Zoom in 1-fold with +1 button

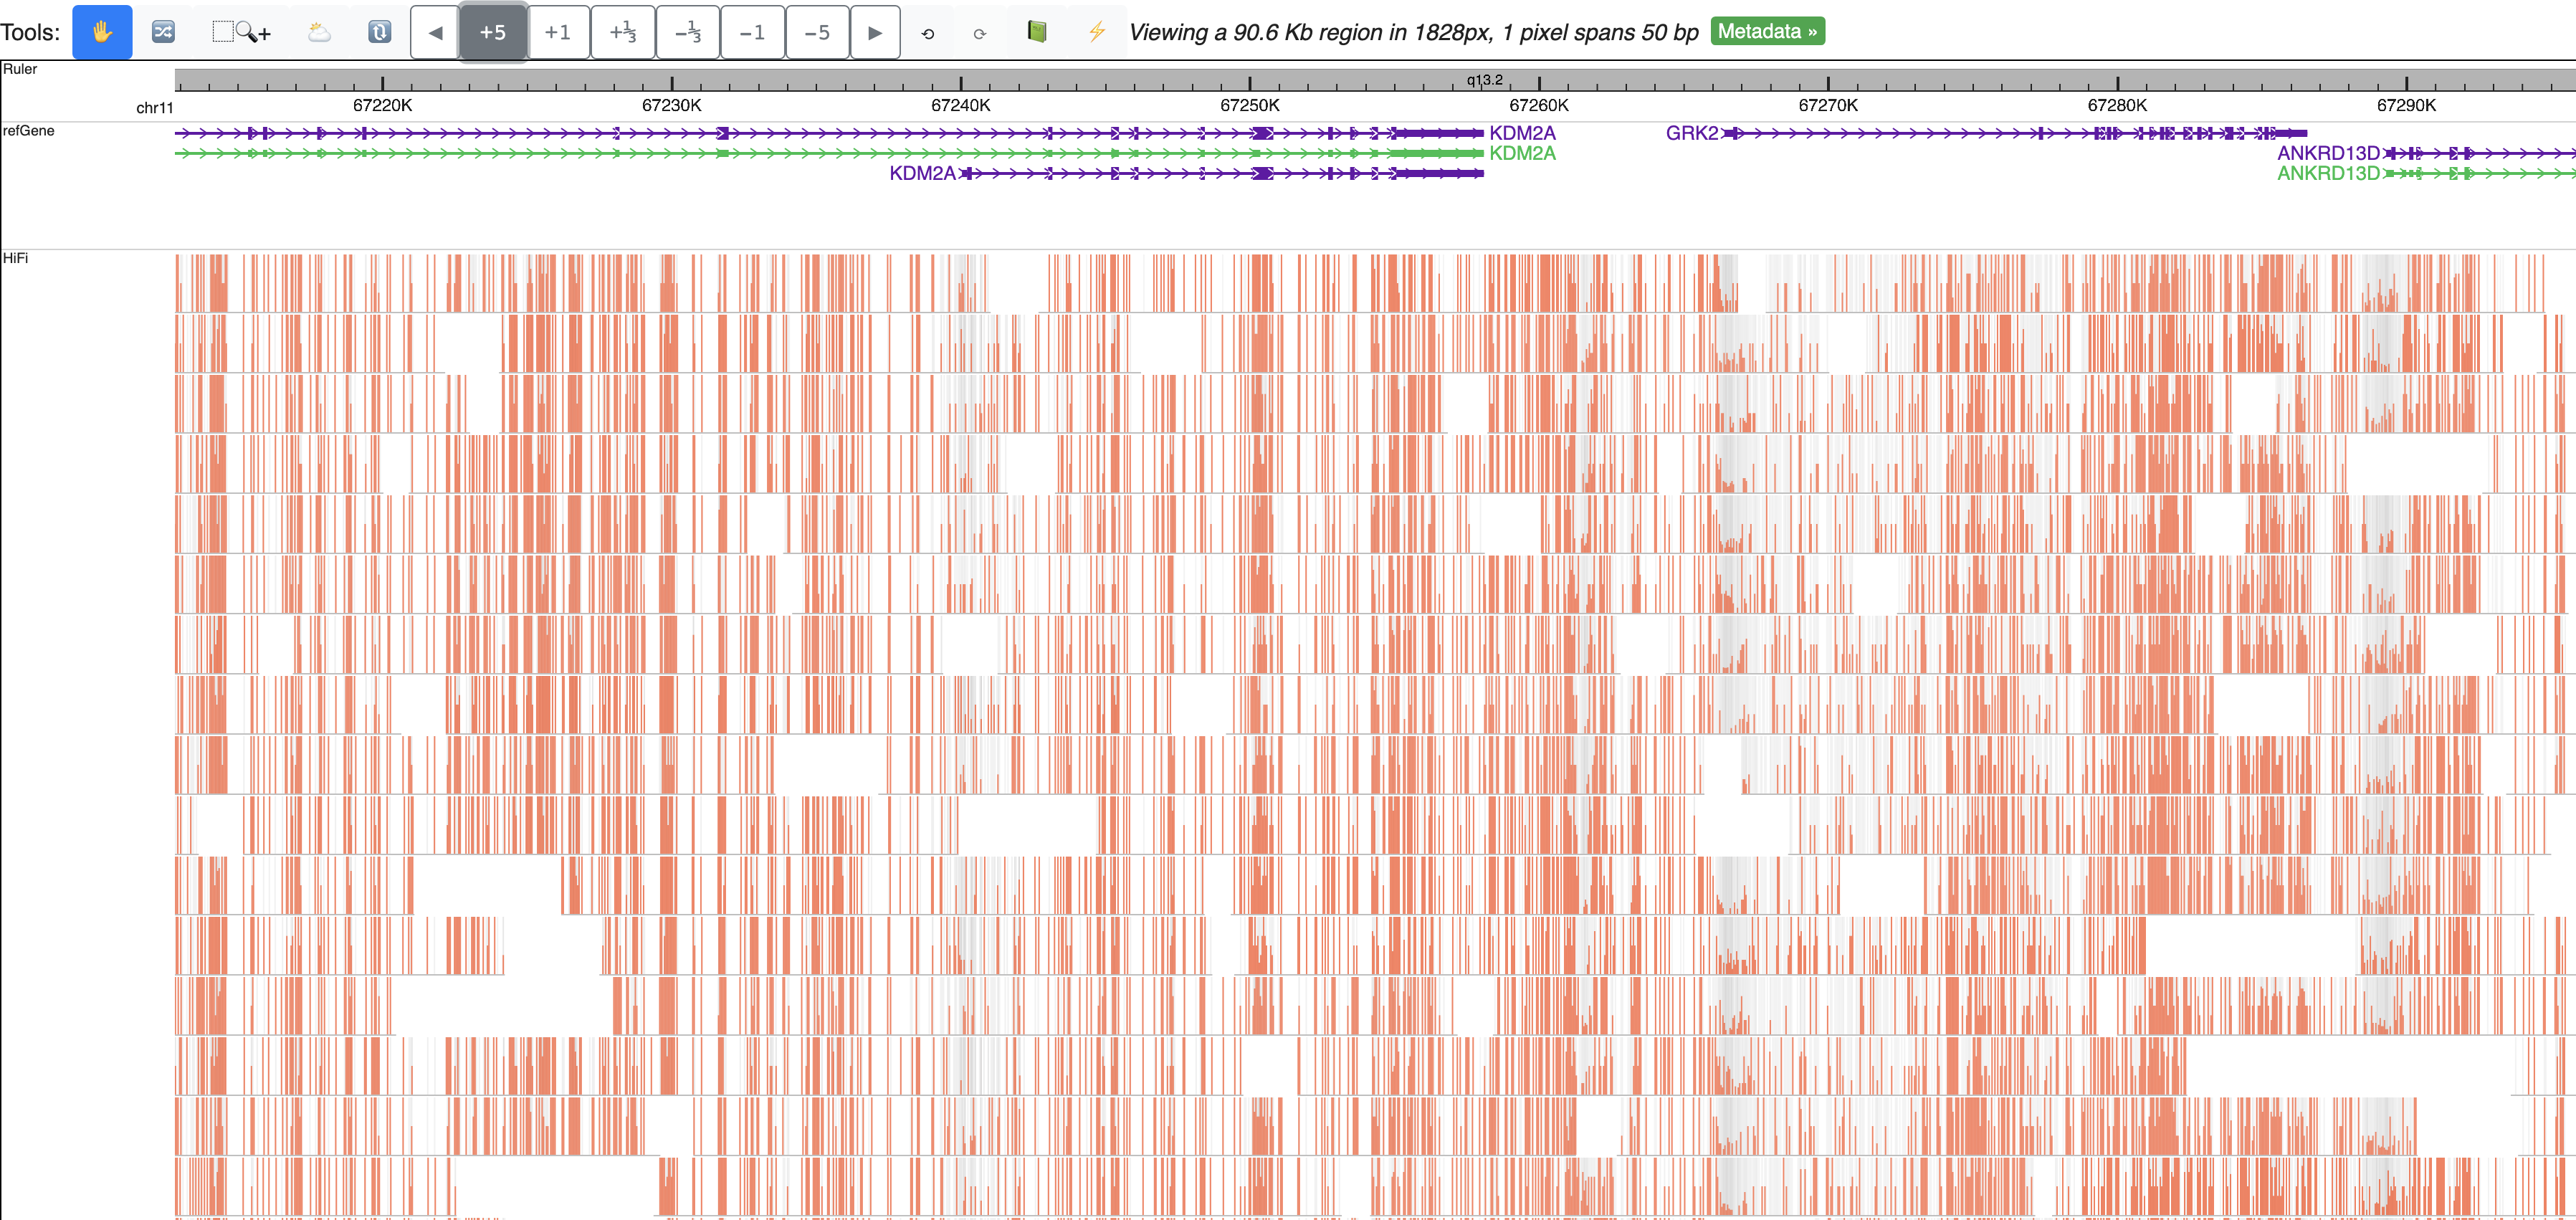[558, 32]
